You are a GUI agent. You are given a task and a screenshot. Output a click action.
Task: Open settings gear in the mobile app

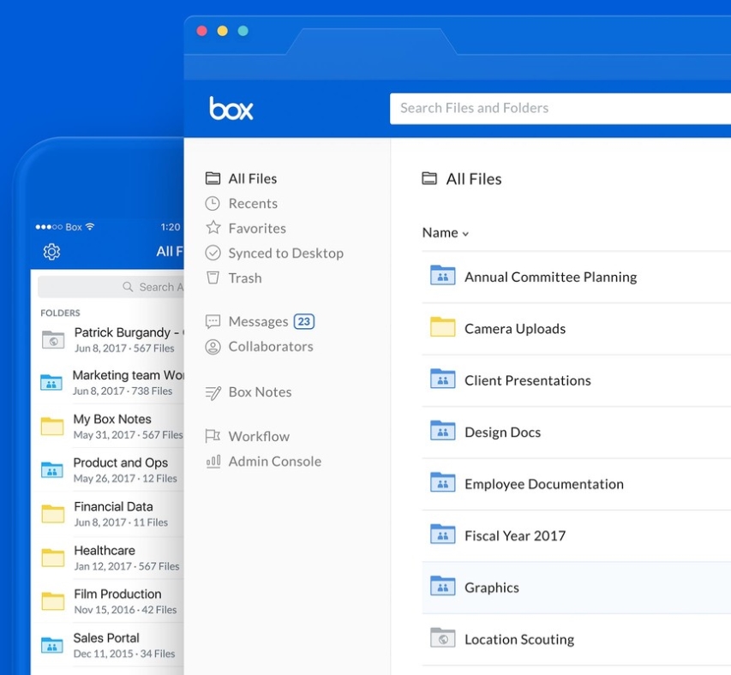coord(51,252)
